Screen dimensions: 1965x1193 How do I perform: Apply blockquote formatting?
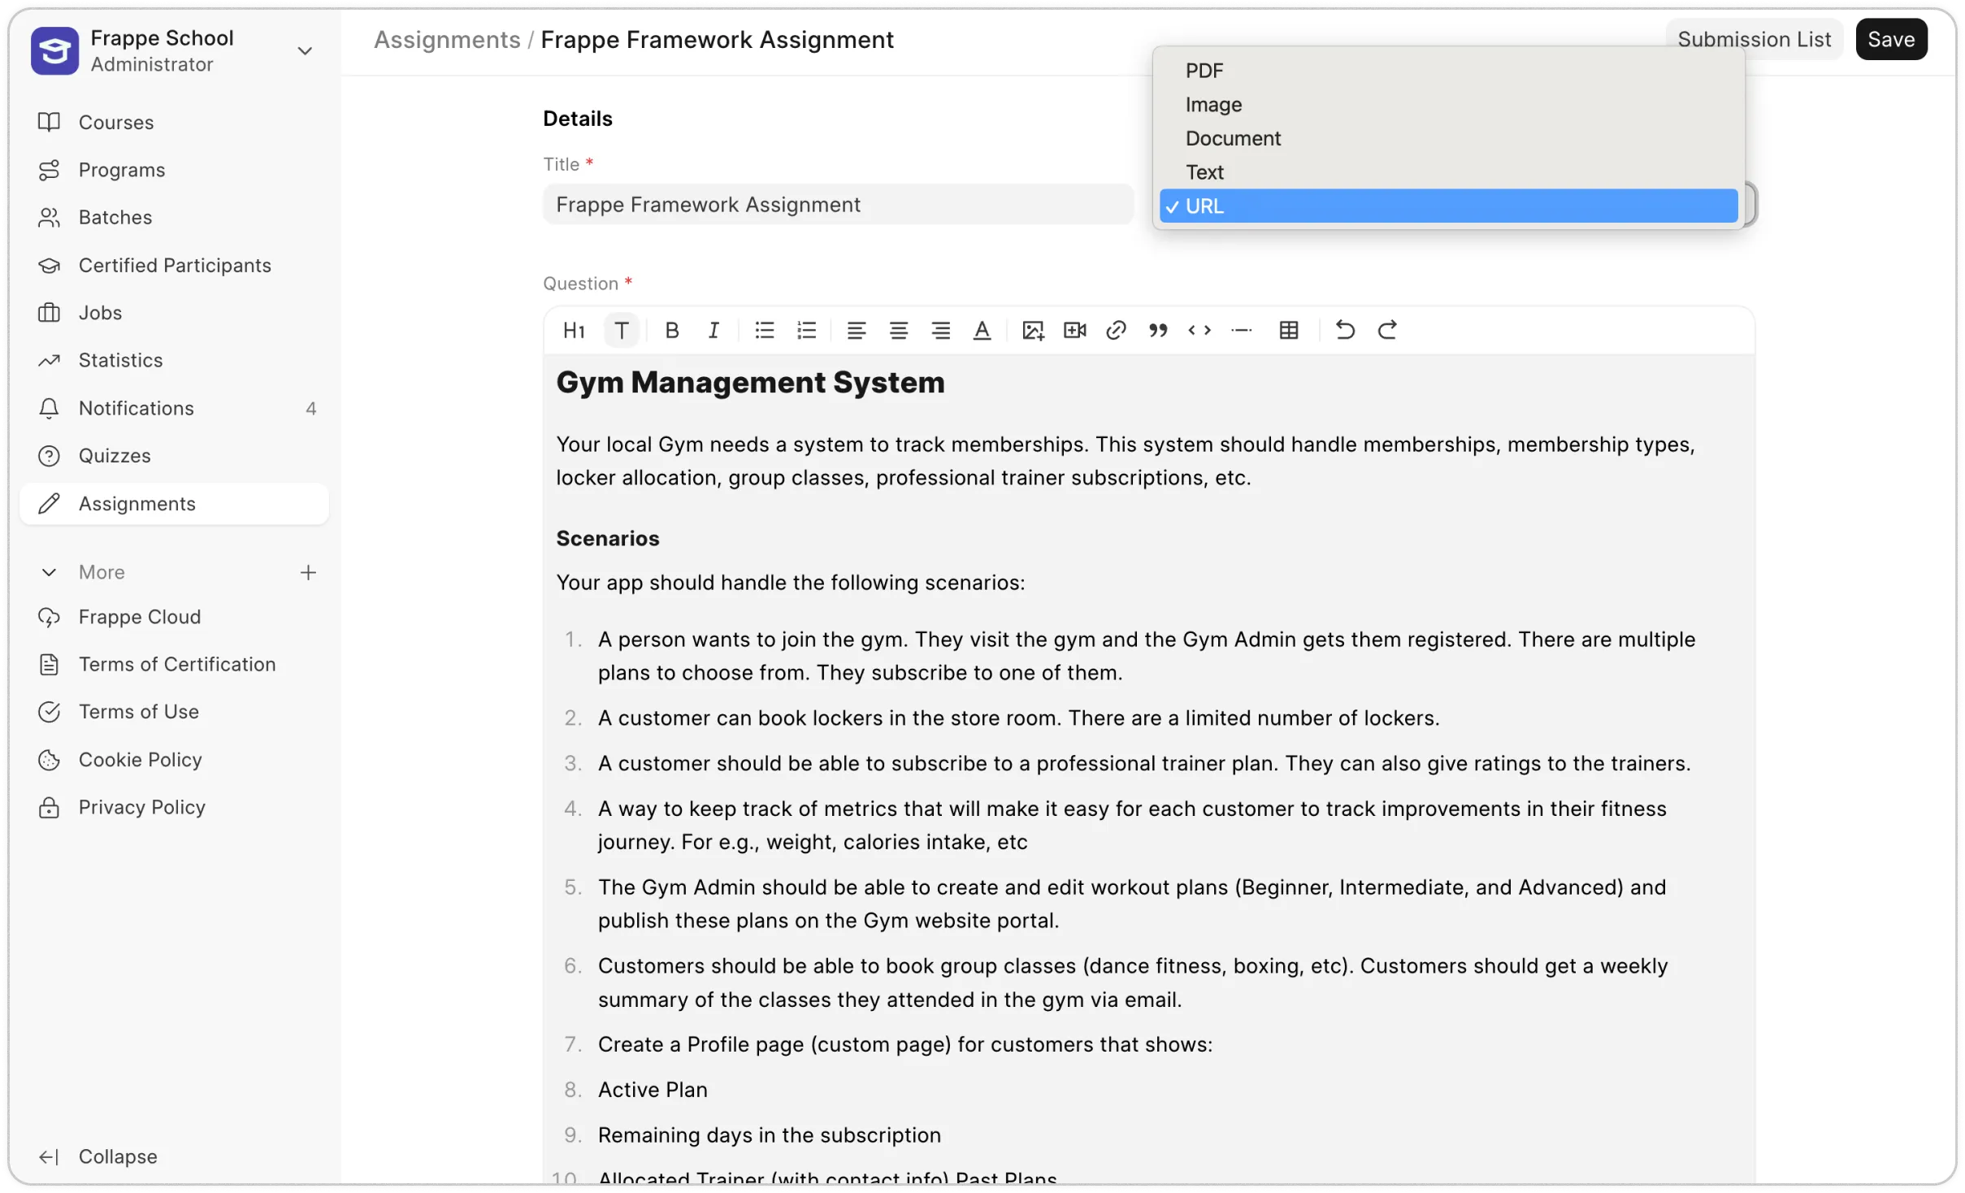coord(1158,330)
